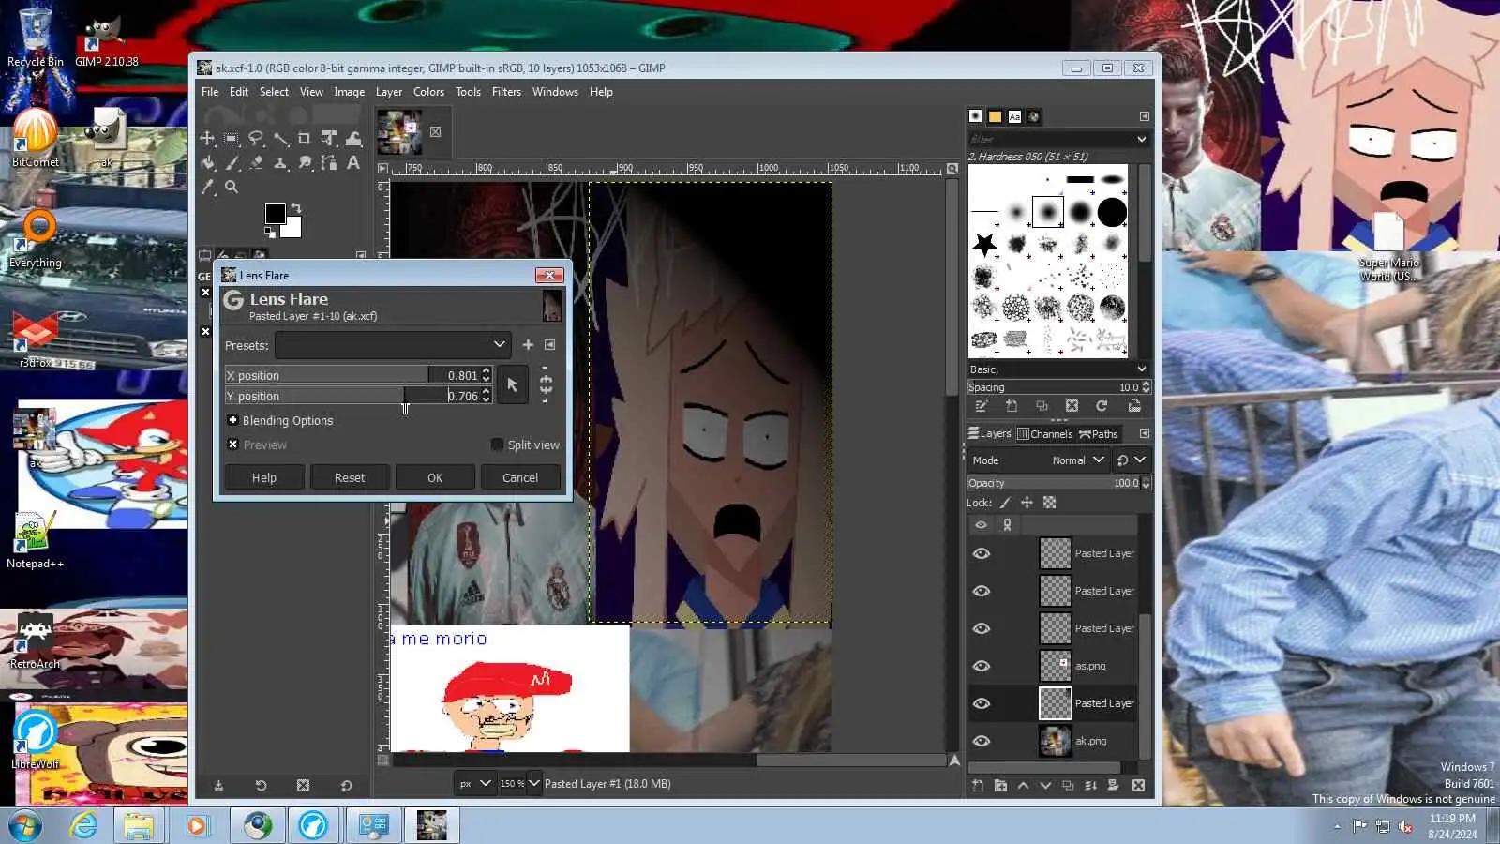Select the Move tool in toolbox
The height and width of the screenshot is (844, 1500).
207,139
